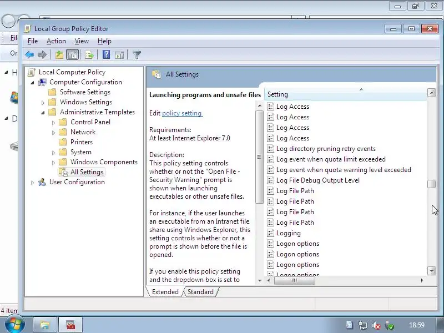
Task: Click the Printers folder icon
Action: 63,142
